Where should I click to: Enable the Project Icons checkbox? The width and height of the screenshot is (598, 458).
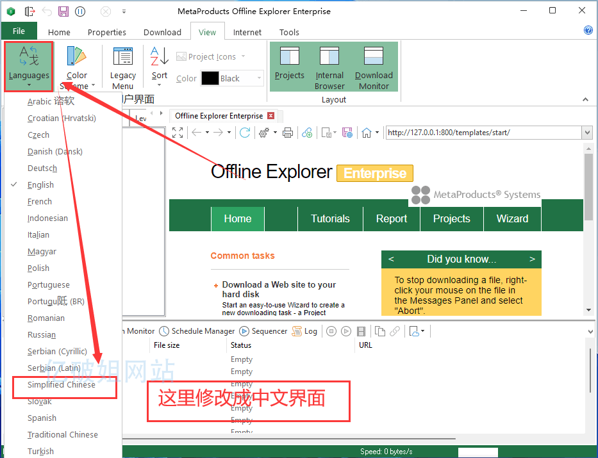coord(182,56)
